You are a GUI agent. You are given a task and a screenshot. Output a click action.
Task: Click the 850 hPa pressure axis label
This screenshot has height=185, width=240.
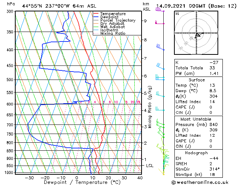point(10,151)
